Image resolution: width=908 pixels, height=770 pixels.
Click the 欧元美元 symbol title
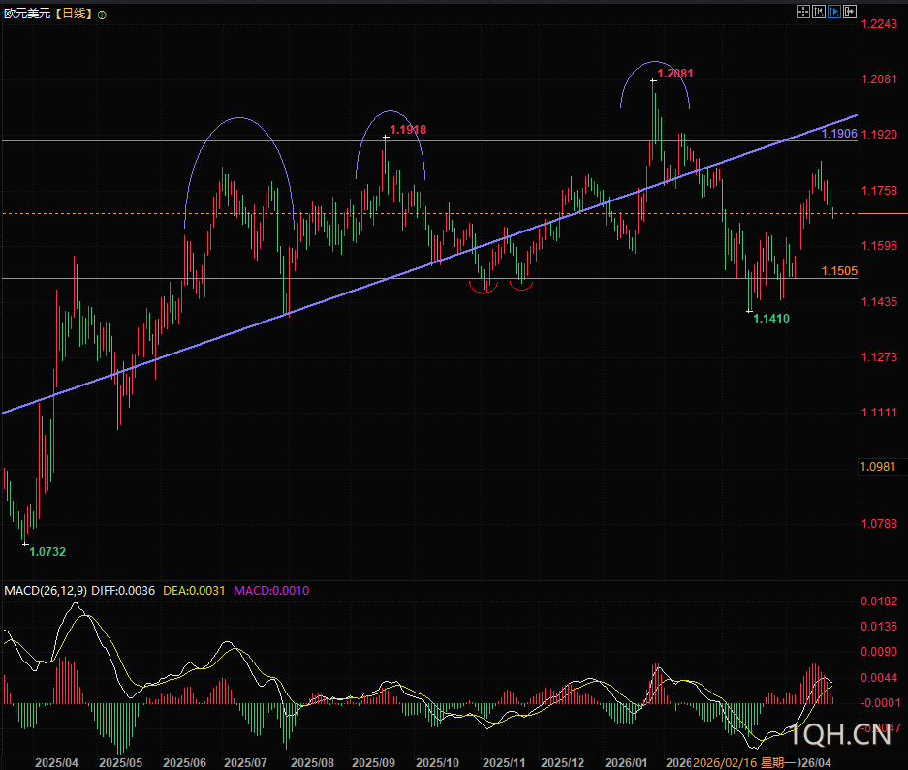[x=26, y=14]
